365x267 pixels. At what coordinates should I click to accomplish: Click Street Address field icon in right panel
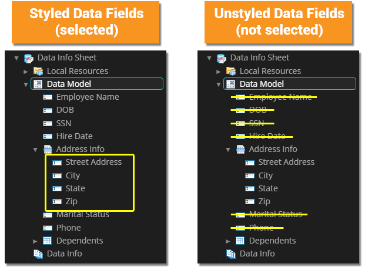point(249,162)
